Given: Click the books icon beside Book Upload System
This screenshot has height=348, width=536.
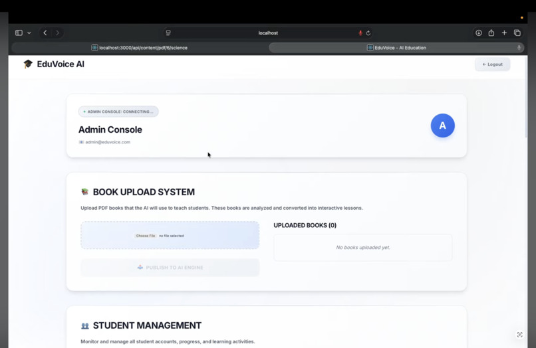Looking at the screenshot, I should [84, 192].
